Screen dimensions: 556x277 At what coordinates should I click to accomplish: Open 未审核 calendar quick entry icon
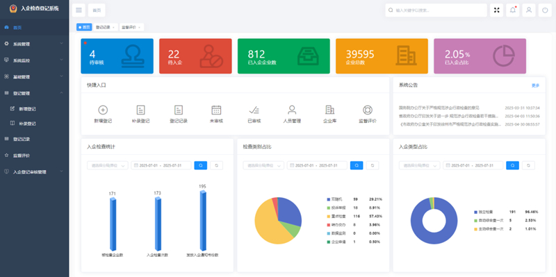click(216, 110)
